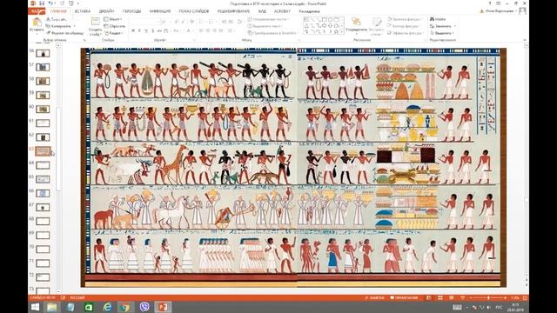Screen dimensions: 557x313
Task: Switch to the Transitions (Переходы) tab
Action: point(131,11)
